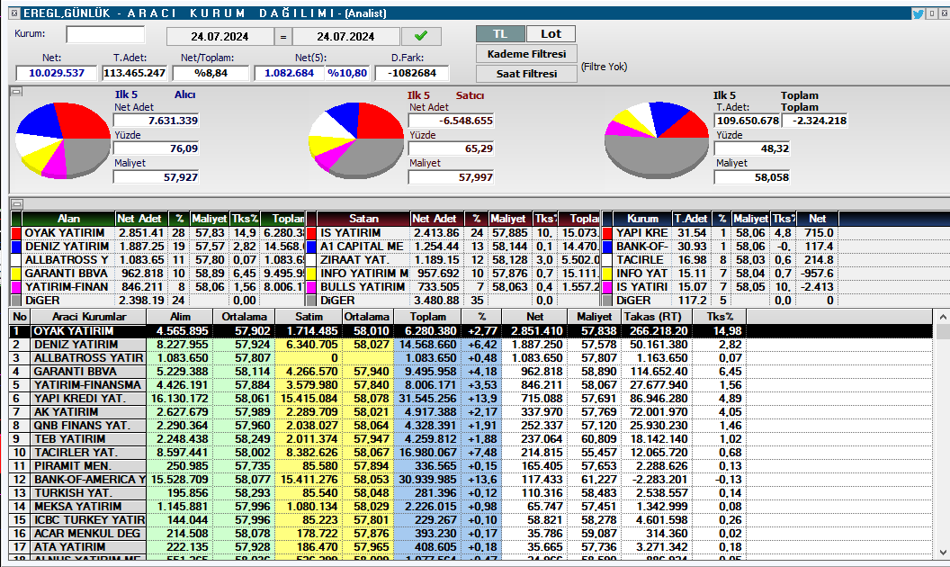Select the AK YATIRIM row
Viewport: 950px width, 567px height.
(x=471, y=412)
